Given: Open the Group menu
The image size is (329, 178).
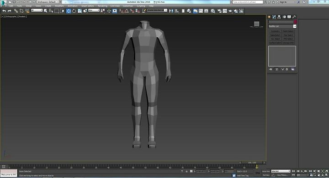Looking at the screenshot, I should click(x=28, y=6).
